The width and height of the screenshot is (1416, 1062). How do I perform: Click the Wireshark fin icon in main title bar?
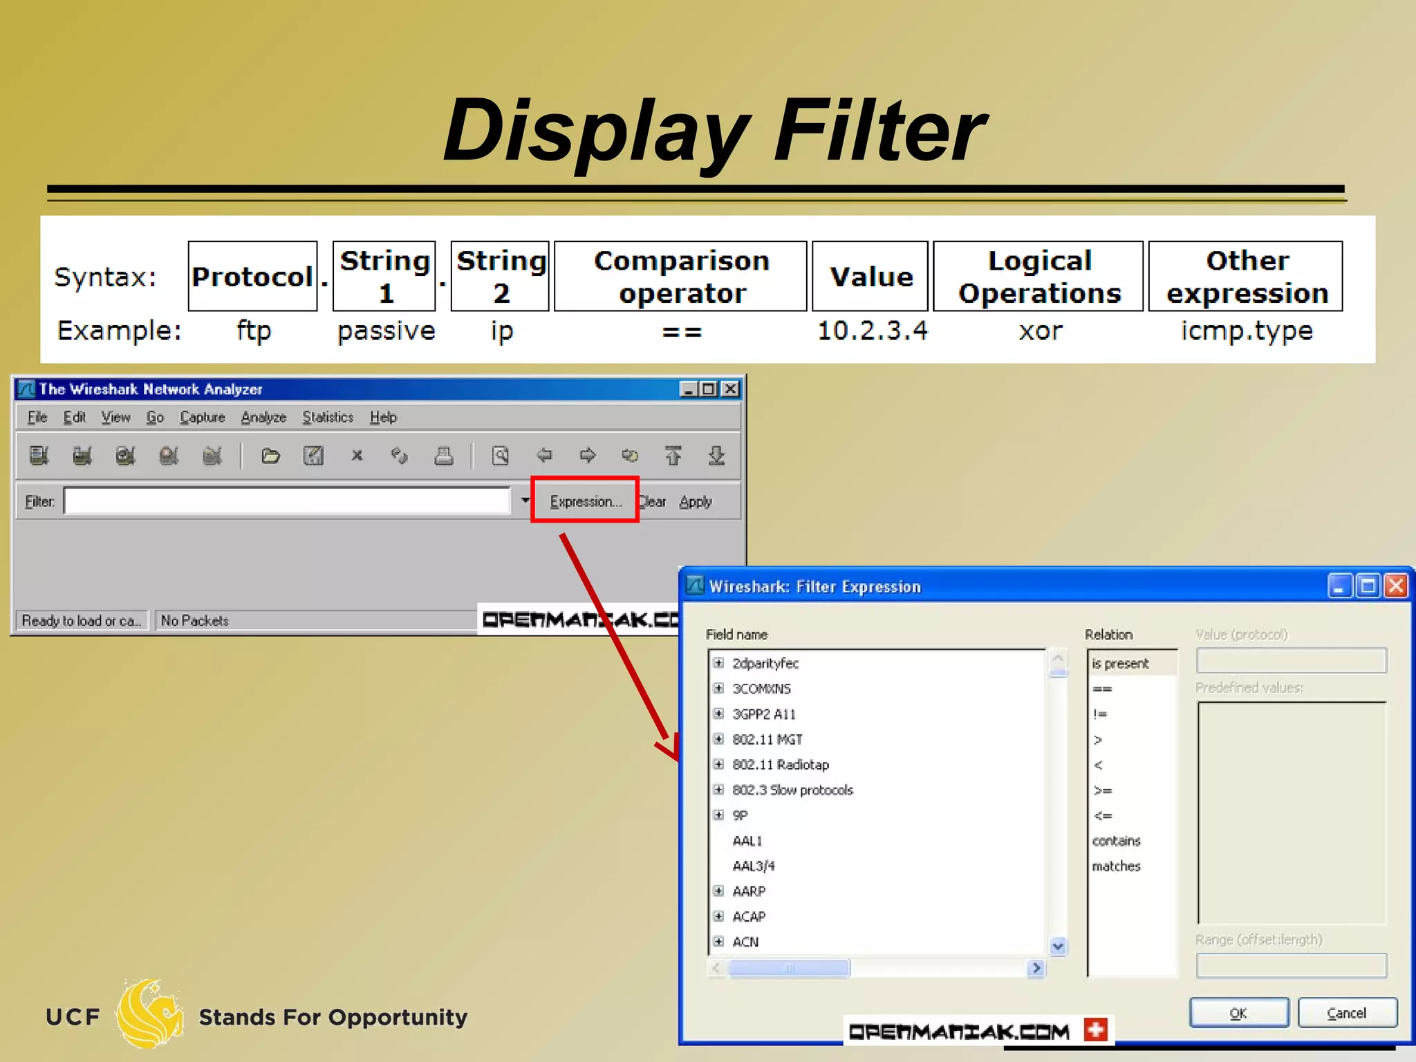26,389
